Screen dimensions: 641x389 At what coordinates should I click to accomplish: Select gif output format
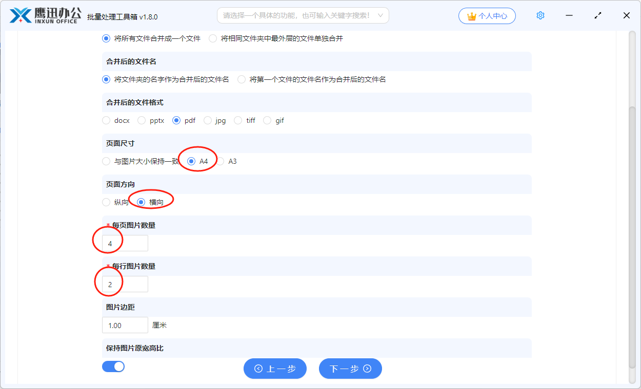[273, 120]
